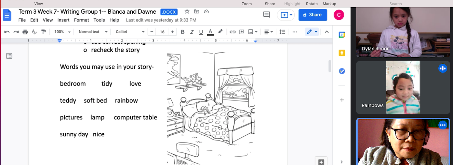Open the insert image dropdown
This screenshot has width=453, height=165.
point(253,32)
